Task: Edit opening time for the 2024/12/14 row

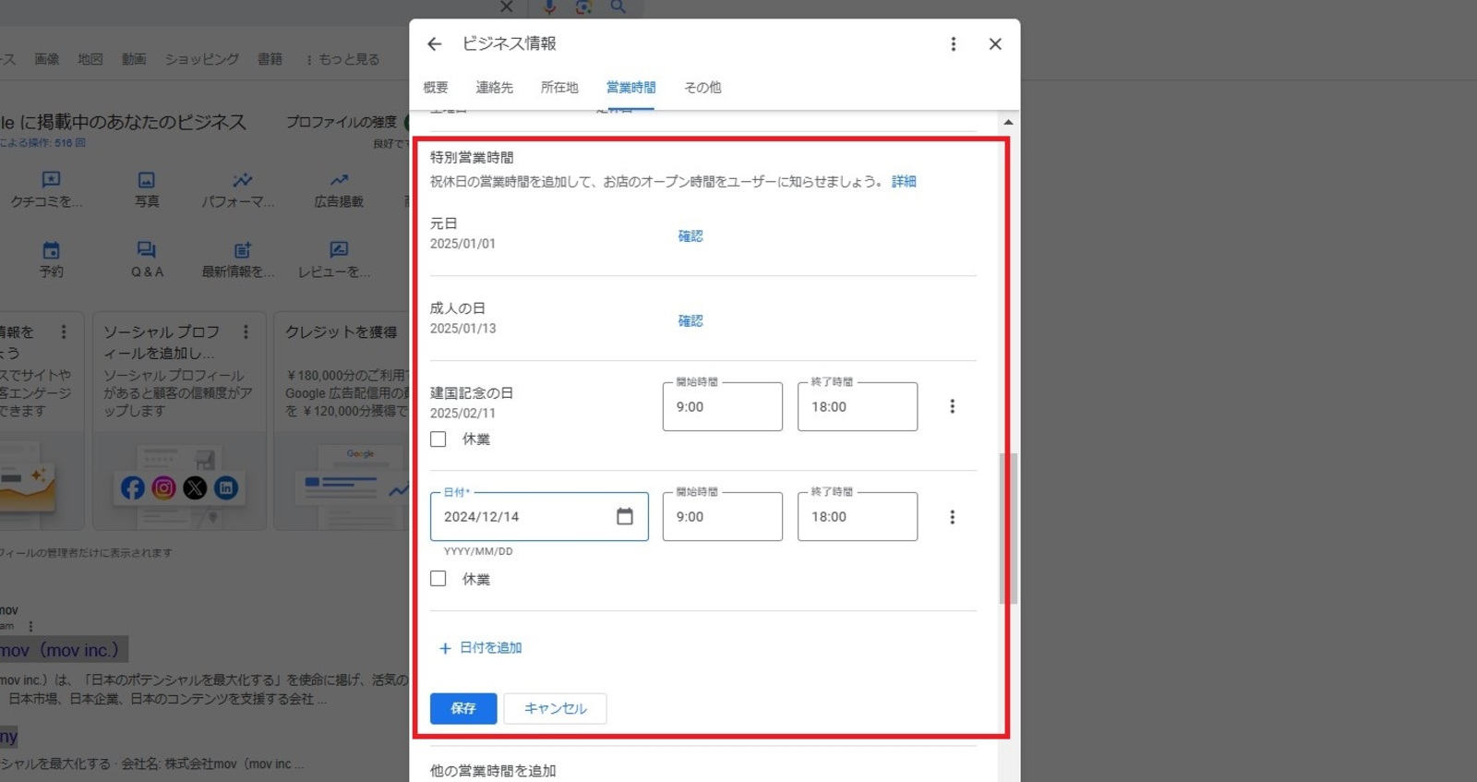Action: pos(723,516)
